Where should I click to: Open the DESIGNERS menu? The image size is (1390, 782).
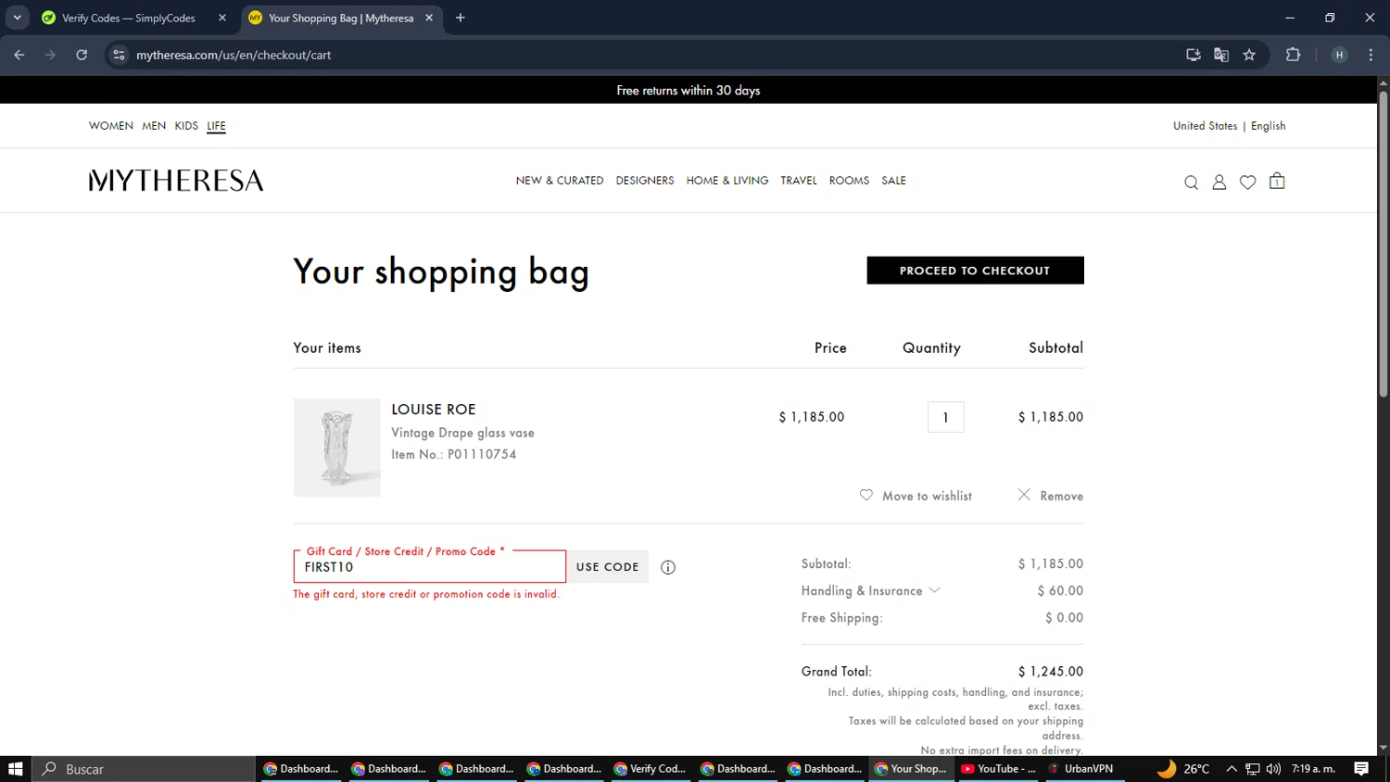645,181
